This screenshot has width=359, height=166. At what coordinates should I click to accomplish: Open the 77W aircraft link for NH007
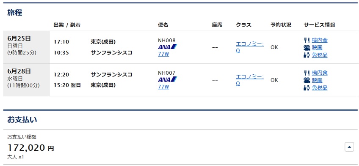[163, 87]
